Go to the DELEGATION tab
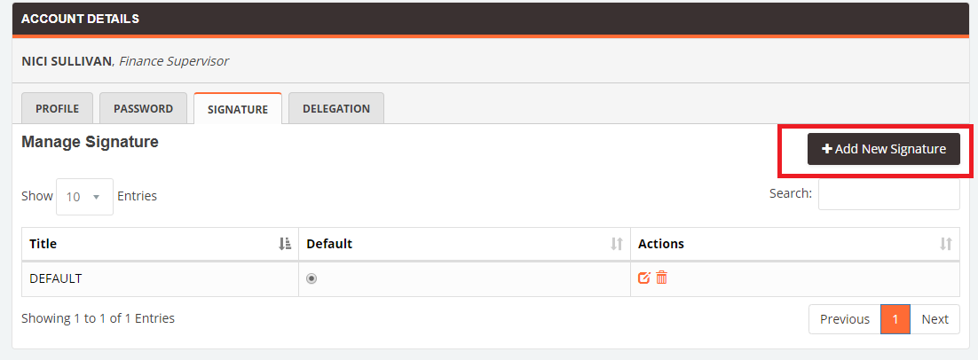978x360 pixels. 336,108
